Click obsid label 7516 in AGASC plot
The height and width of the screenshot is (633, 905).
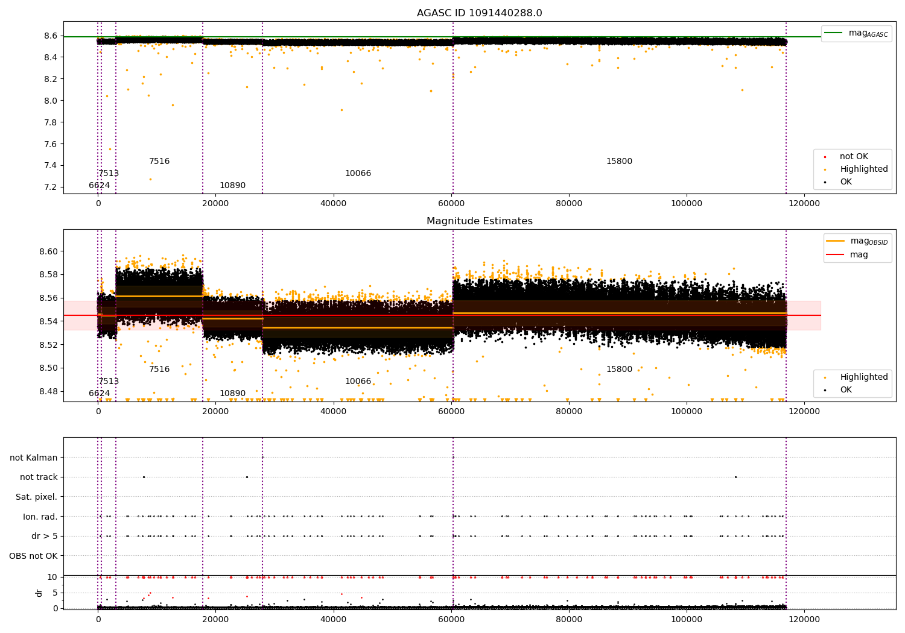point(159,162)
